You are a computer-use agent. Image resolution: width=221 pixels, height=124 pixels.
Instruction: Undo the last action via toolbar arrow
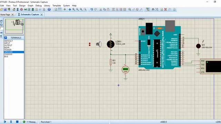point(92,9)
